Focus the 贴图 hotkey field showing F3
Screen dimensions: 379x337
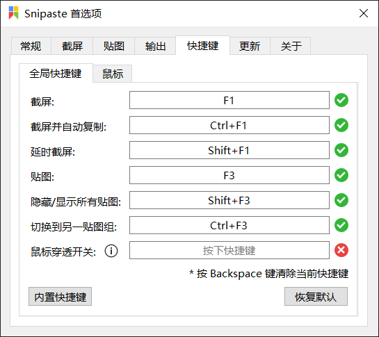coord(229,175)
